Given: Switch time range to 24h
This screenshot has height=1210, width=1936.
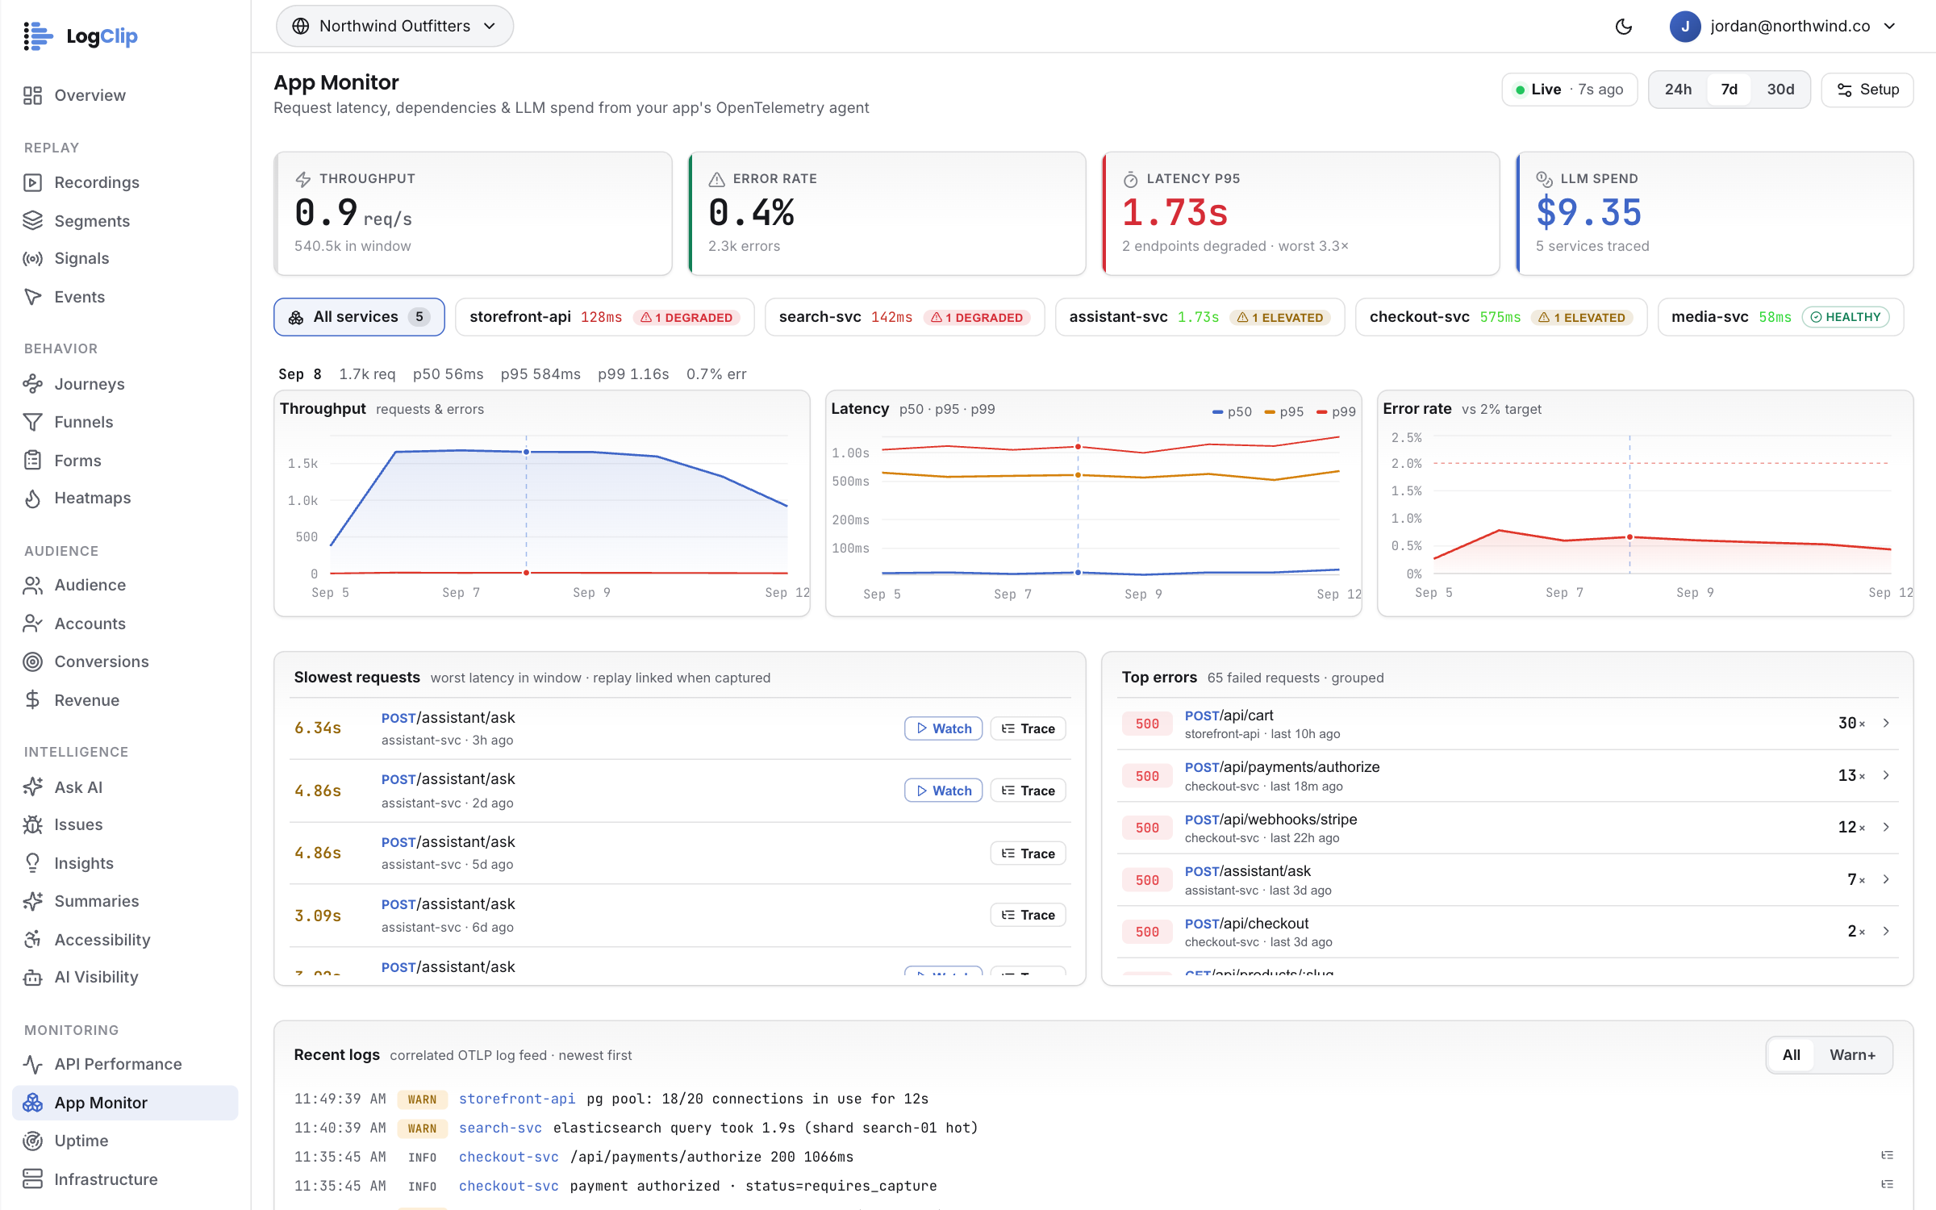Looking at the screenshot, I should [x=1678, y=90].
